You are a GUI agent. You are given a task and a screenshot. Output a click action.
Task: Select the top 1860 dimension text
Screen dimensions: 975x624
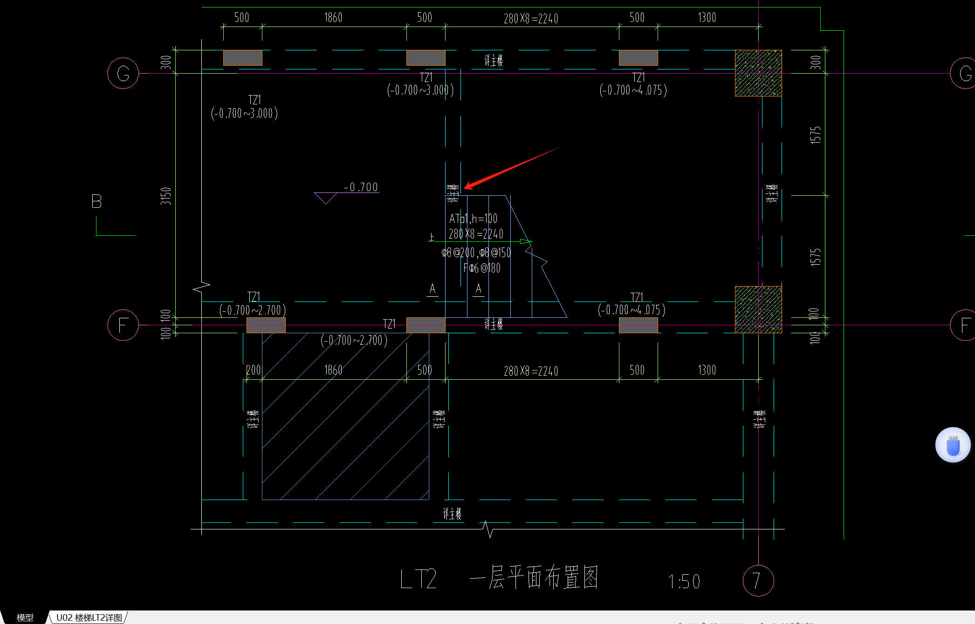tap(333, 18)
